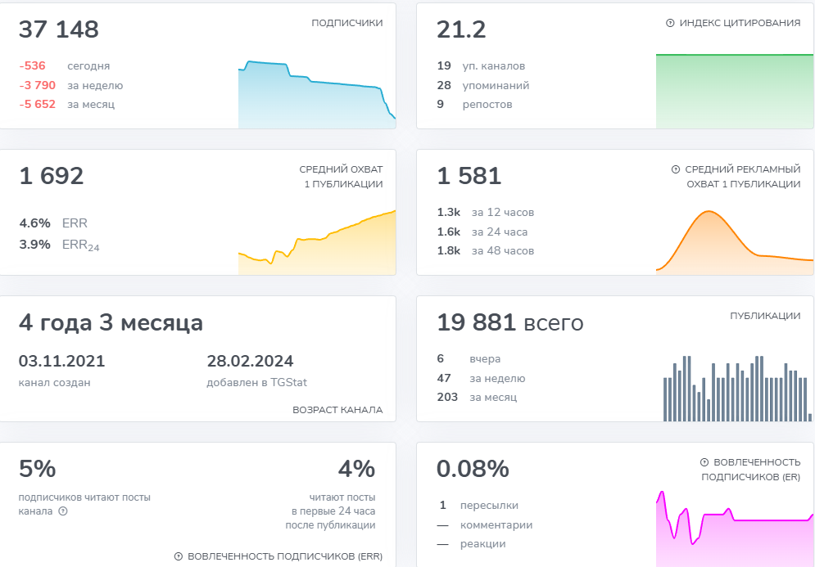Click help icon beside Вовлеченность подписчиков (ERR)

click(x=179, y=556)
